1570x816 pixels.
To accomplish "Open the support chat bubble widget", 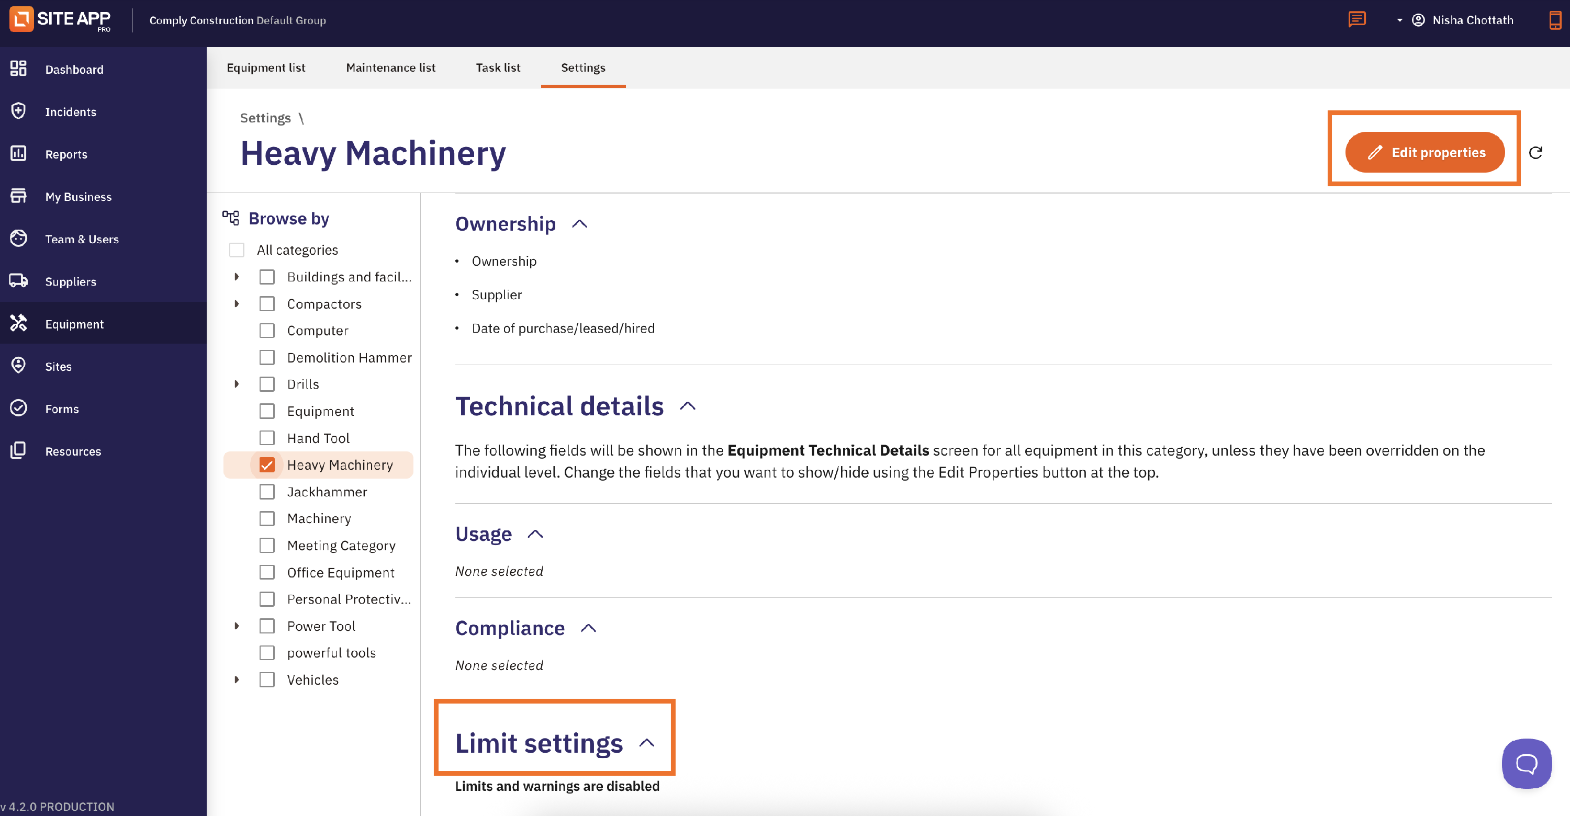I will tap(1526, 763).
